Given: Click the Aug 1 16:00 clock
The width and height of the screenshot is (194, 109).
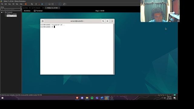Looking at the screenshot, I should (100, 11).
